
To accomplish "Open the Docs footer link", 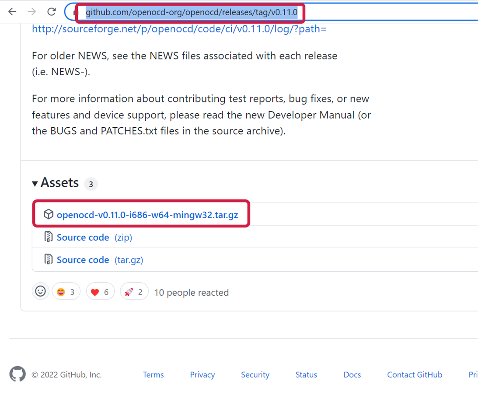I will (x=352, y=374).
